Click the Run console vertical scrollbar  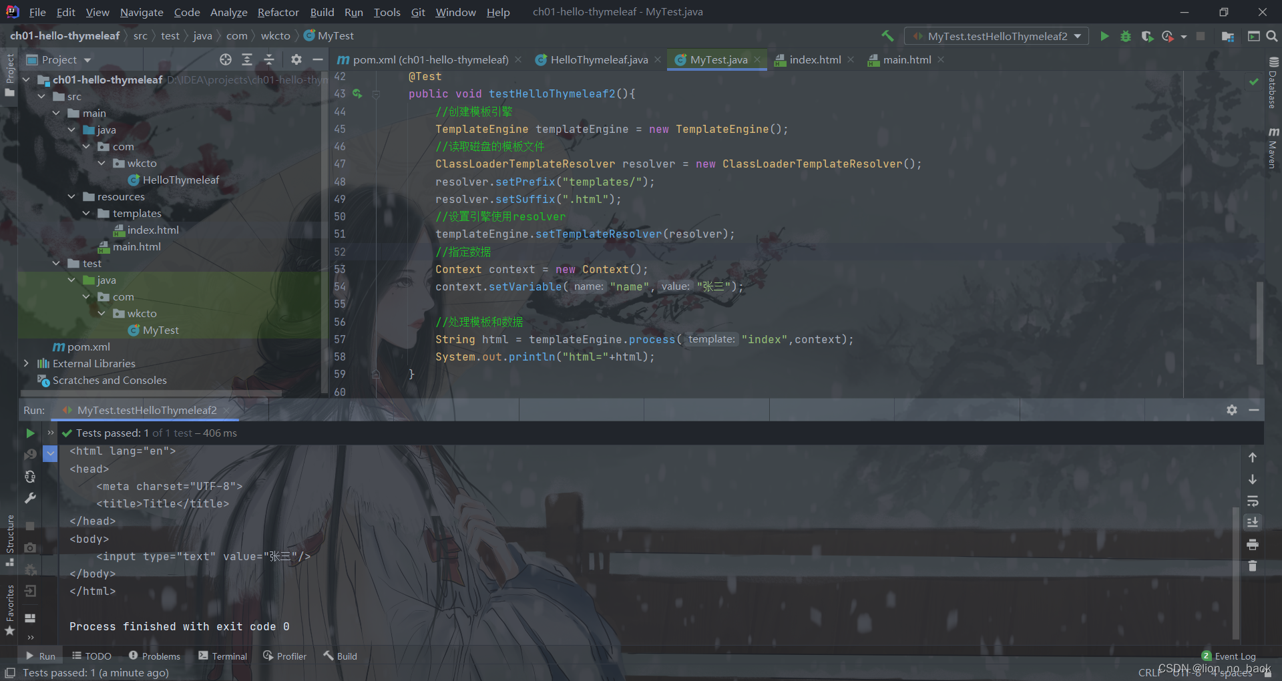[1236, 572]
